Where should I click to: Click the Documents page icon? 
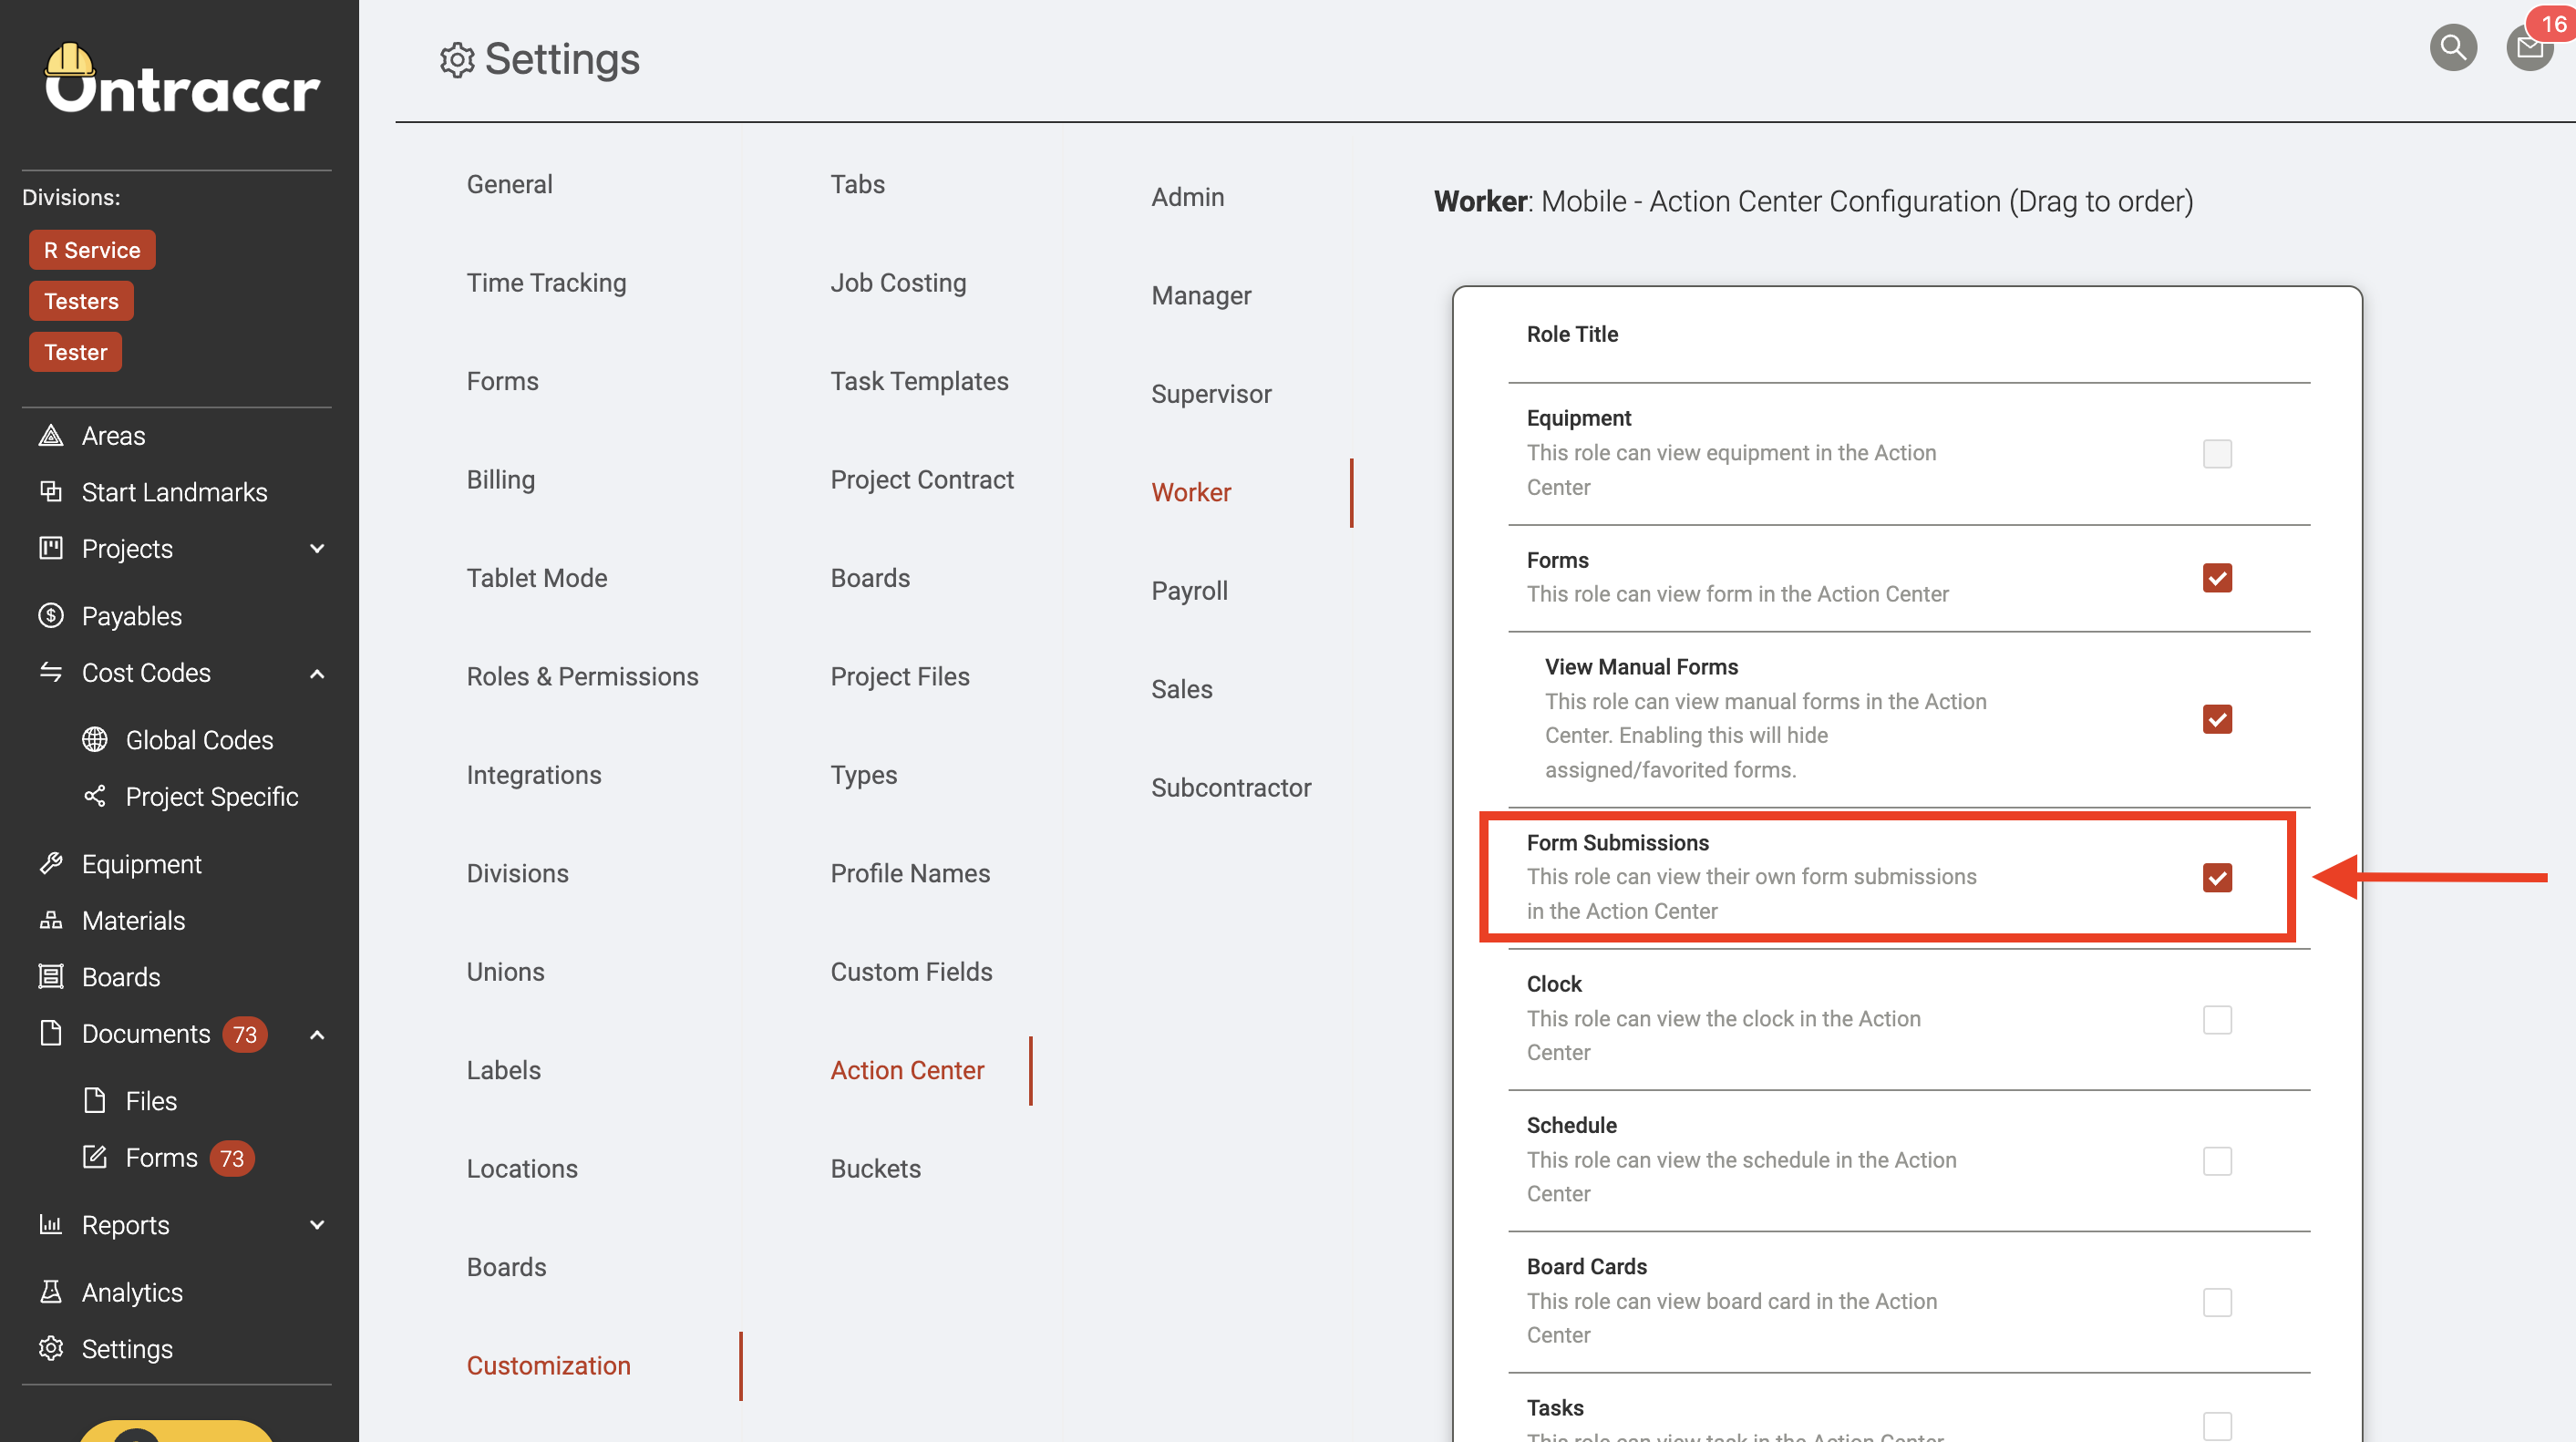[51, 1033]
